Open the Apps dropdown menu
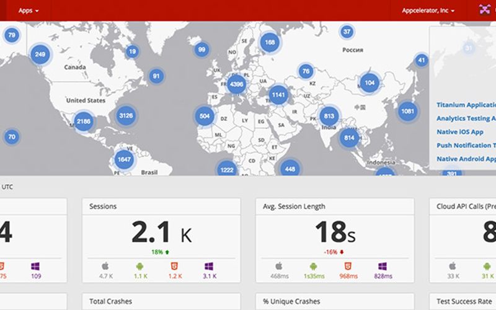496x310 pixels. [29, 11]
